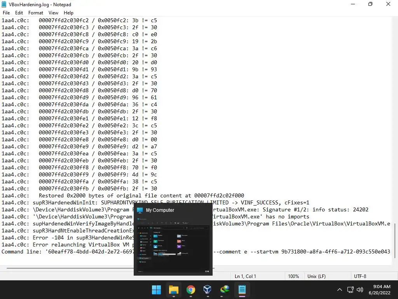Image resolution: width=398 pixels, height=299 pixels.
Task: Open the View menu
Action: (x=53, y=13)
